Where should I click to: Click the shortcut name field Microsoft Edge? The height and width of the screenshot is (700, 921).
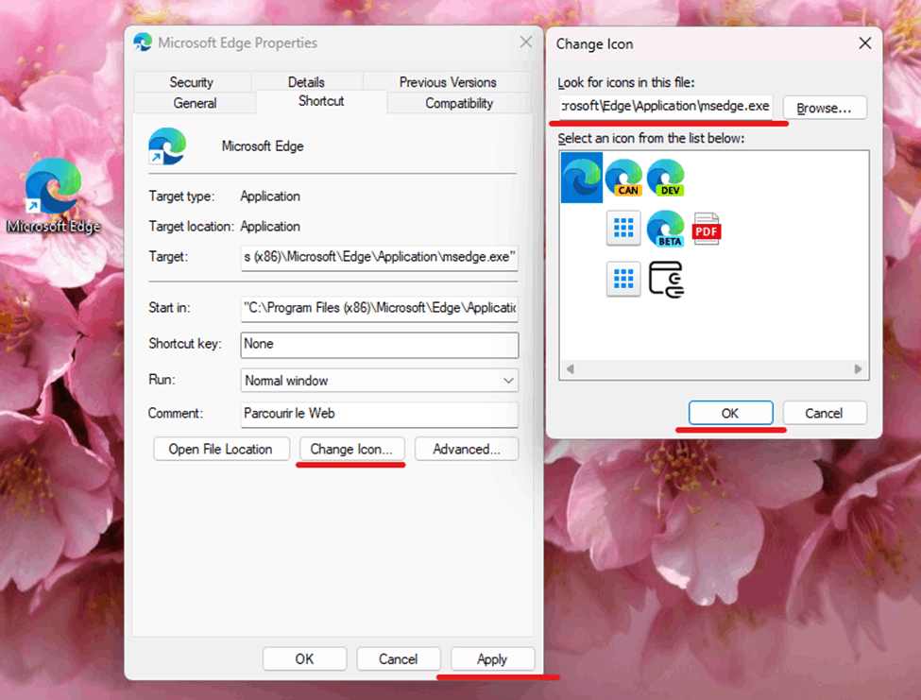263,146
